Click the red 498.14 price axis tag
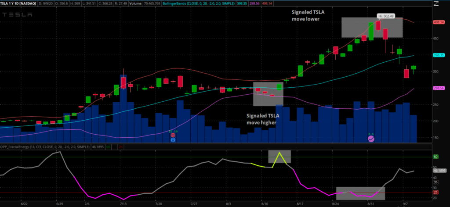 tap(439, 22)
